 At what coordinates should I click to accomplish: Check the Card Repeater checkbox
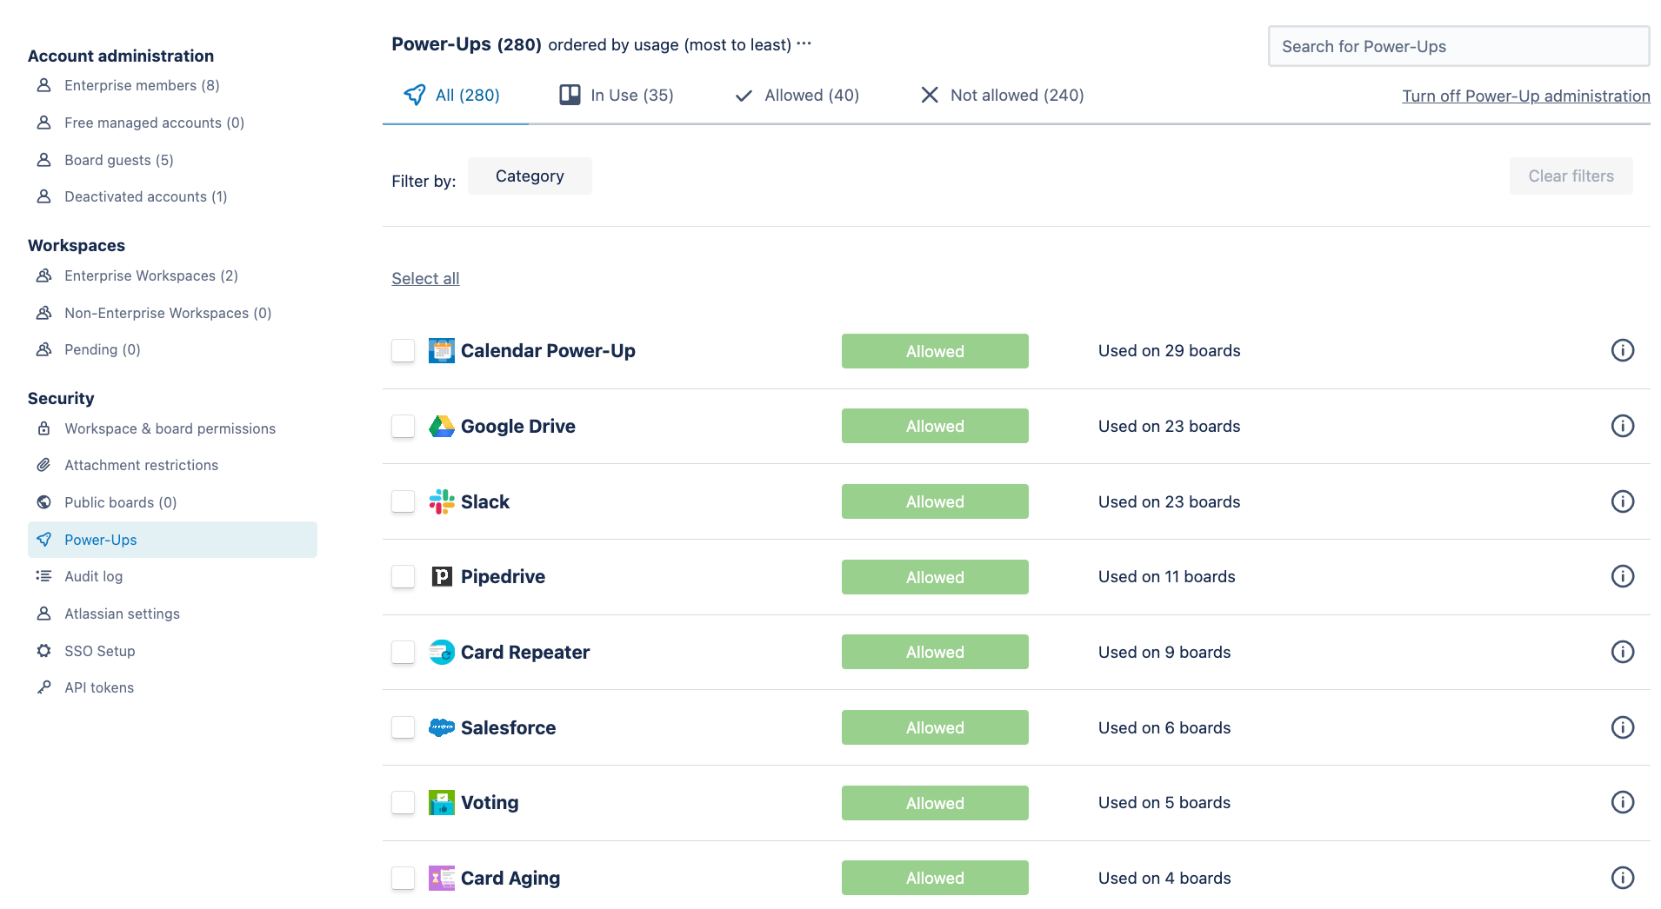(x=403, y=652)
